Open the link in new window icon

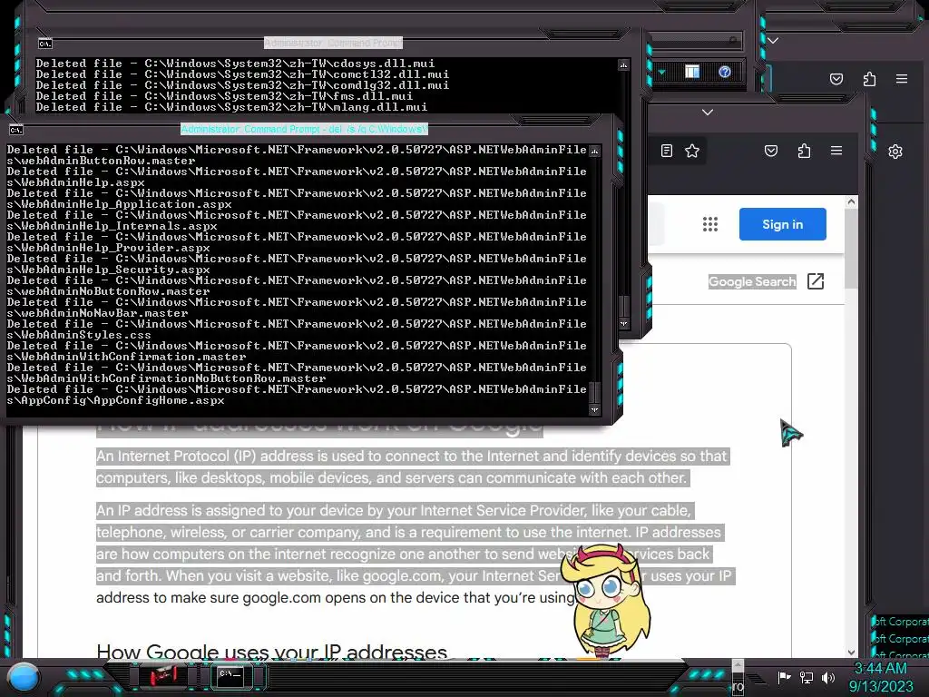pyautogui.click(x=816, y=281)
